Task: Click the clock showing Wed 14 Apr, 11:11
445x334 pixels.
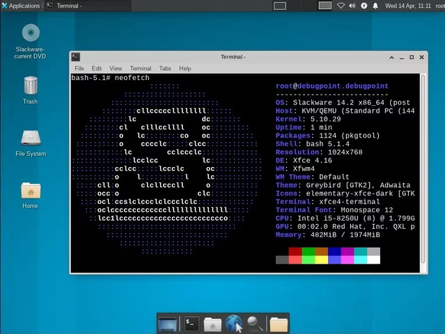Action: (x=408, y=6)
